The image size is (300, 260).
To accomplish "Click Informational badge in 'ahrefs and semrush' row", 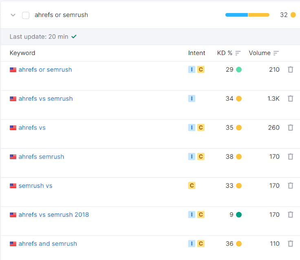I will coord(192,244).
